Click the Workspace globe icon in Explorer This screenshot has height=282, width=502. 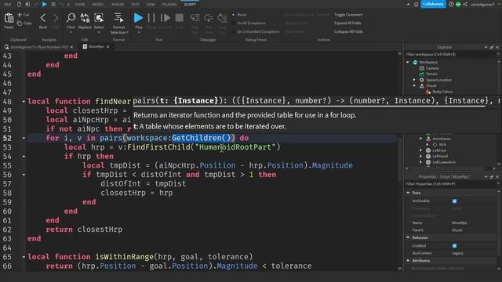coord(415,63)
